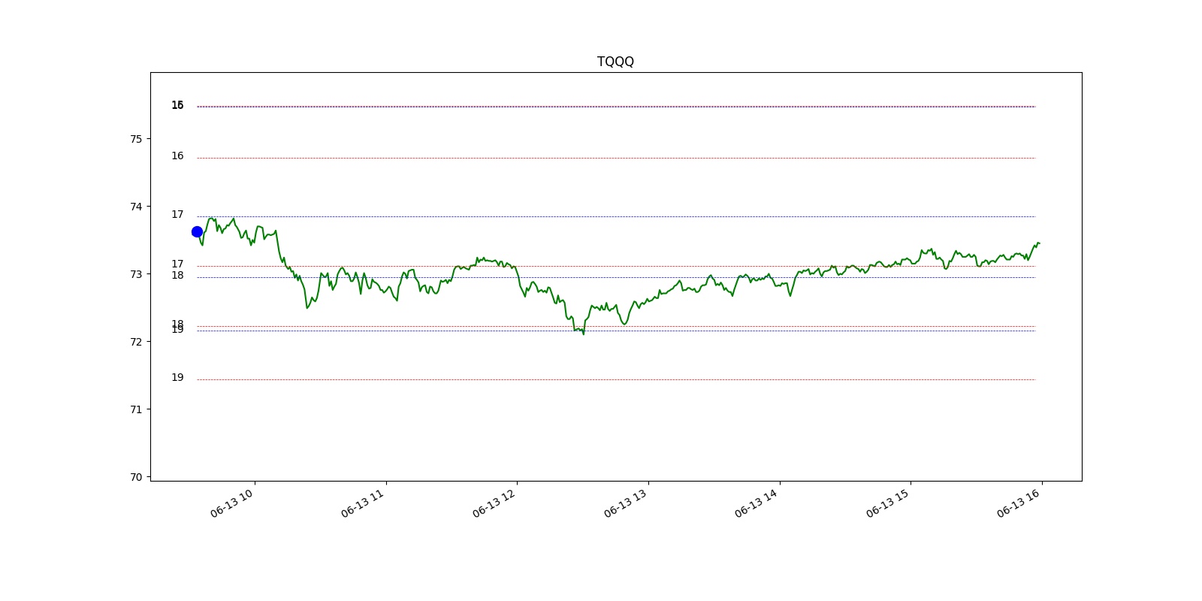The width and height of the screenshot is (1202, 601).
Task: Click the TQQQ chart title
Action: [615, 62]
